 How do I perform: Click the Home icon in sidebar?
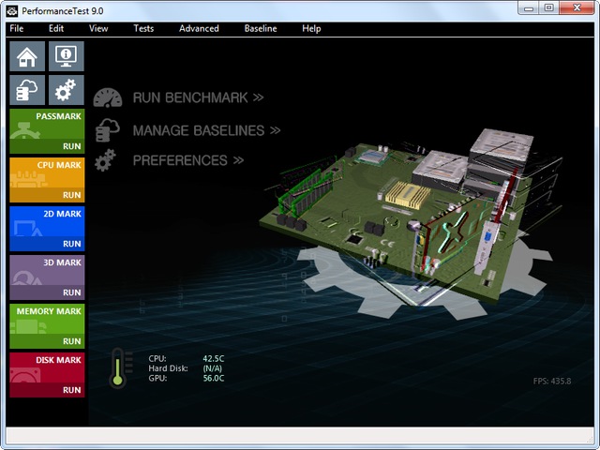[x=27, y=56]
